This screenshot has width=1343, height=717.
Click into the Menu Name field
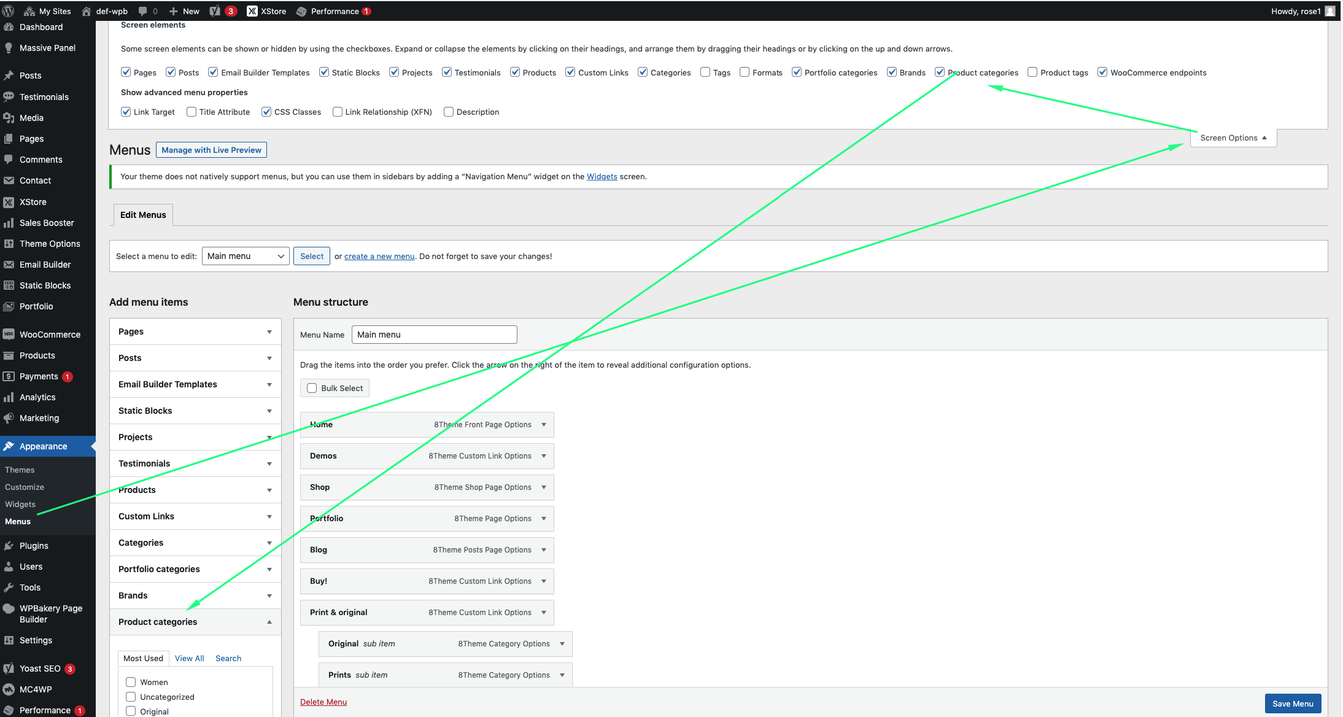tap(434, 335)
